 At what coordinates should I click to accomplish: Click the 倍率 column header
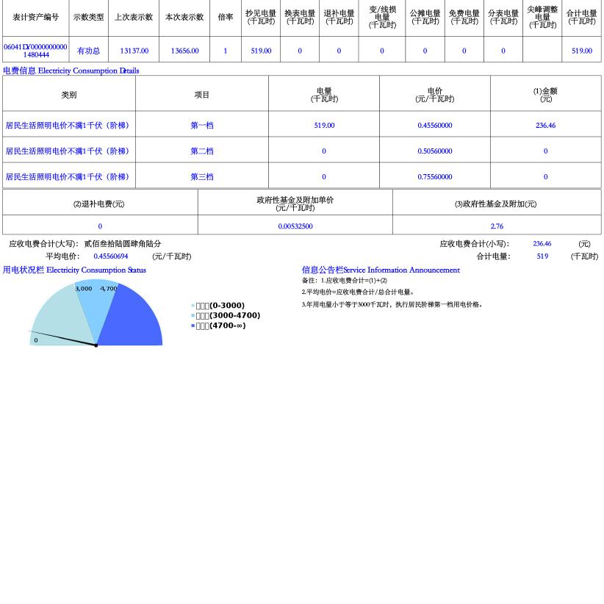(226, 18)
